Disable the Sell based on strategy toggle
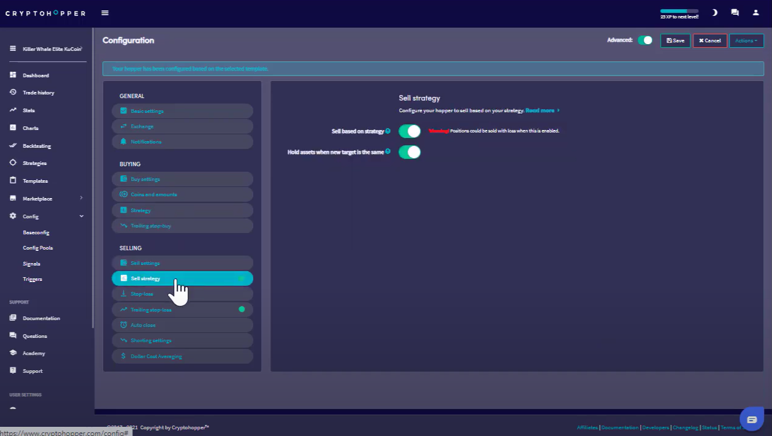Screen dimensions: 772x436 coord(409,131)
